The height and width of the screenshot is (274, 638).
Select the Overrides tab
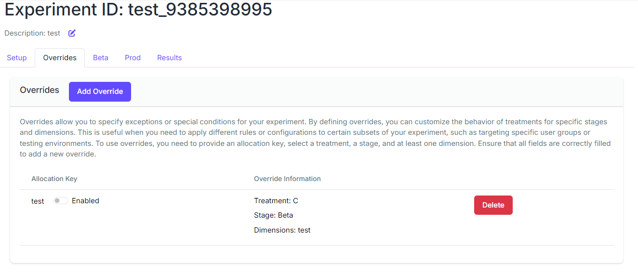pos(60,58)
